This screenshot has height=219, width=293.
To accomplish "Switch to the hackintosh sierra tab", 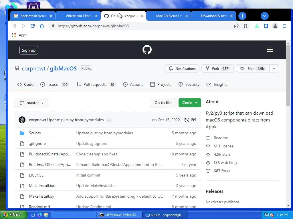I will point(33,16).
